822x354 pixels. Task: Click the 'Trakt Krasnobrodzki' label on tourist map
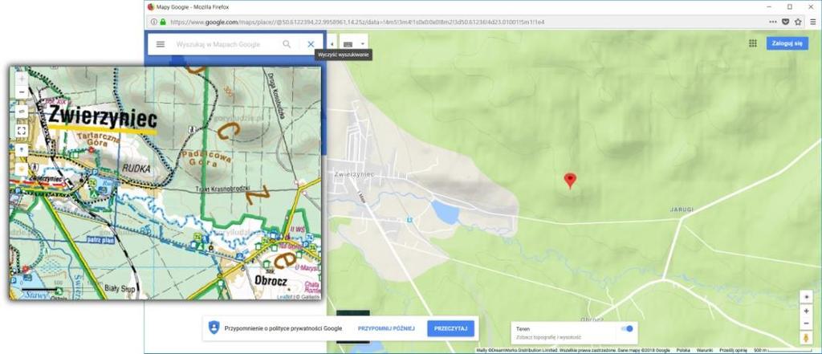(x=222, y=189)
